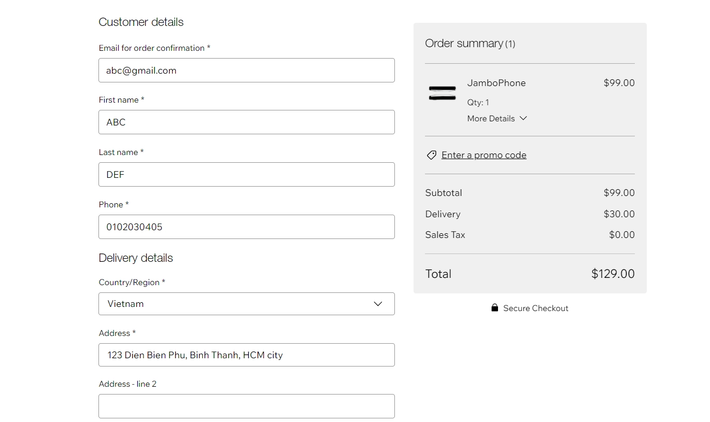Viewport: 710px width, 422px height.
Task: Click the $129.00 total amount
Action: click(613, 274)
